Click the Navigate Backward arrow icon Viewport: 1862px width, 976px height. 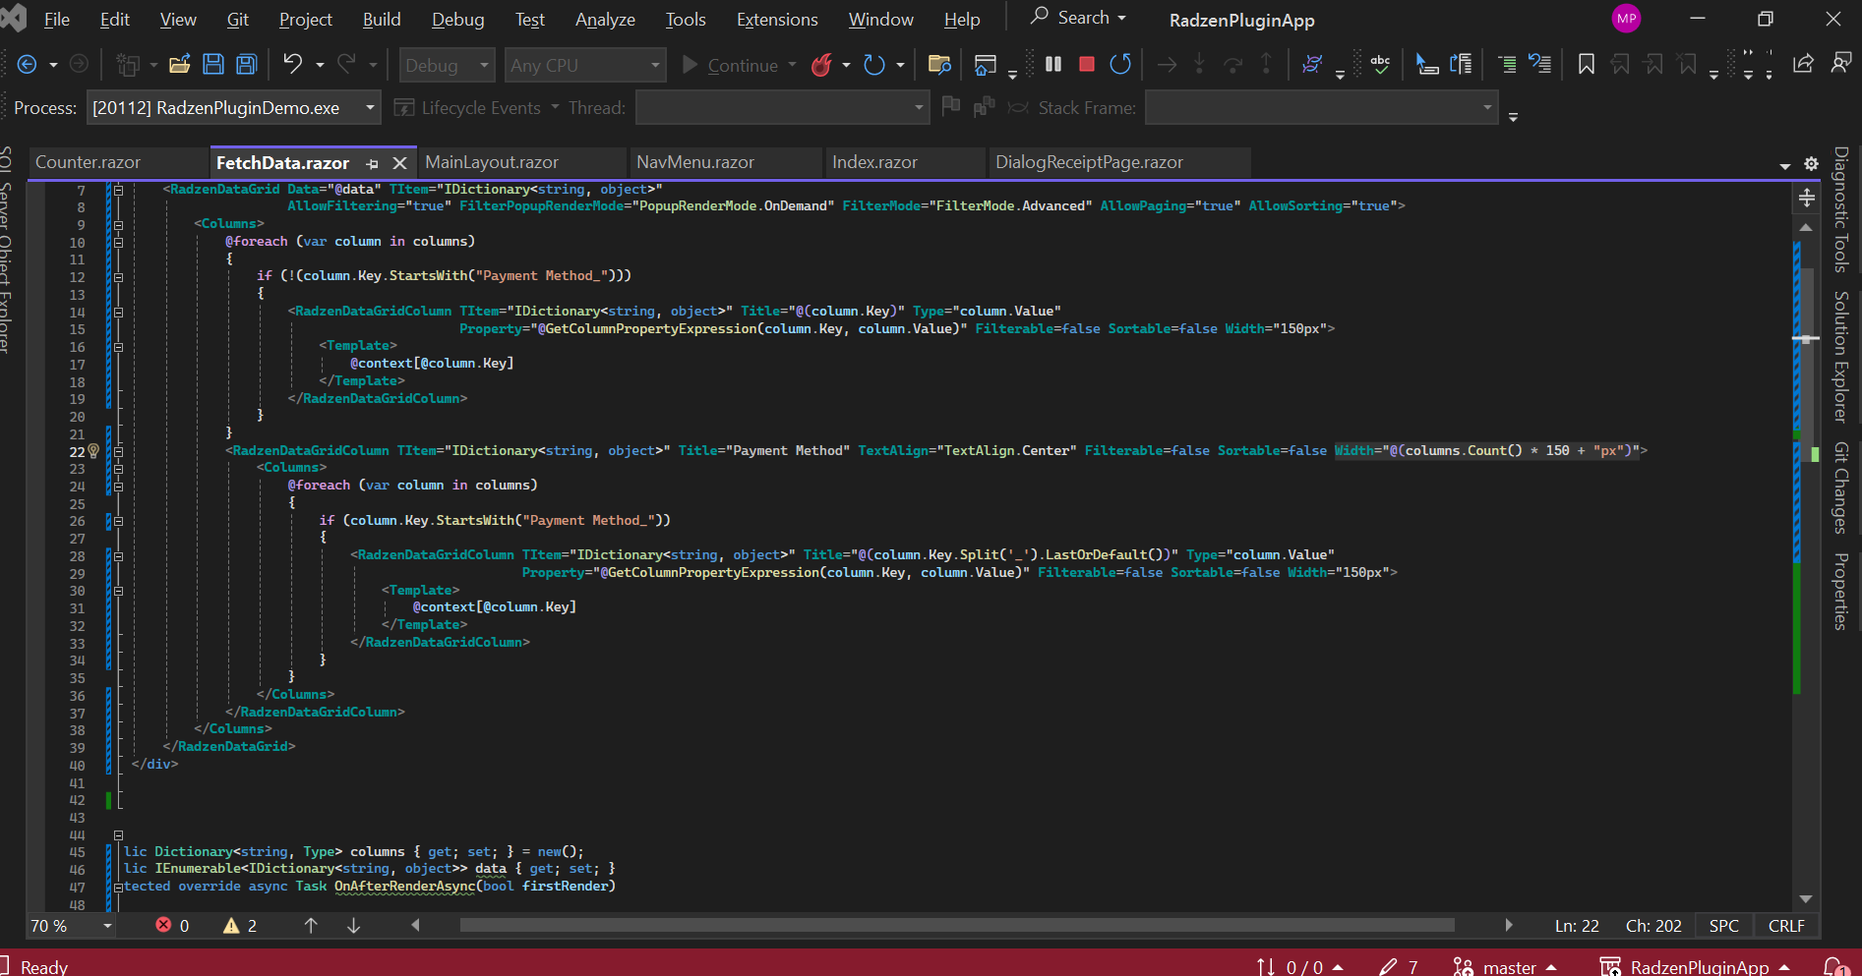click(x=28, y=65)
